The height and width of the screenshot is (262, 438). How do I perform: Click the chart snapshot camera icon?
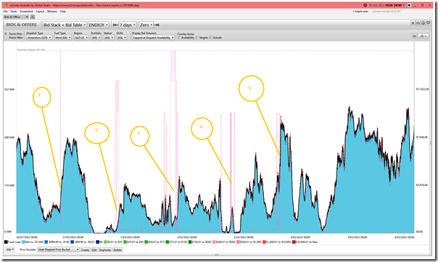click(x=415, y=35)
